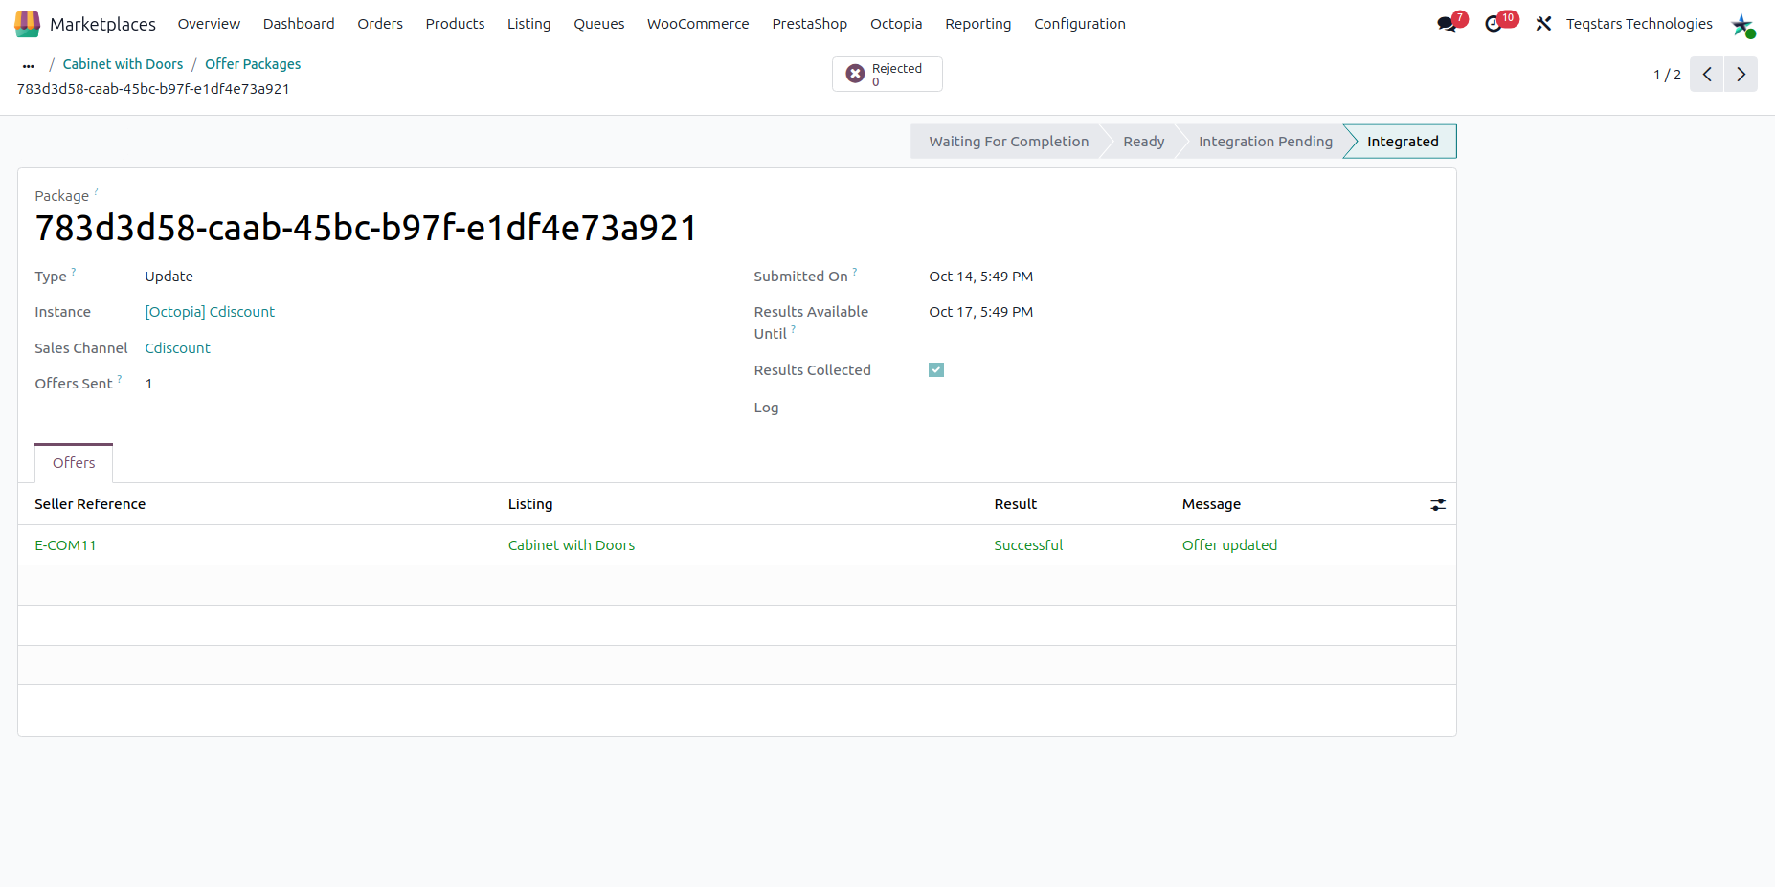1775x887 pixels.
Task: Open the Orders menu
Action: [380, 24]
